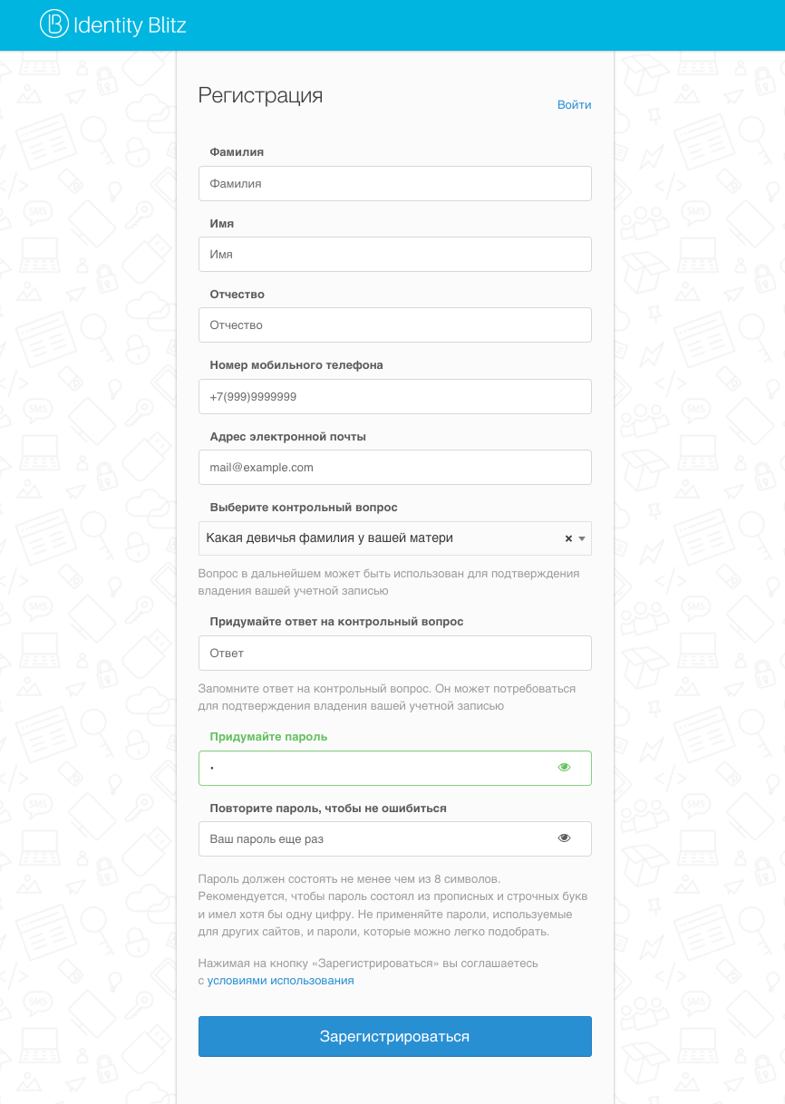Focus the security answer 'Ответ' field
Image resolution: width=785 pixels, height=1104 pixels.
pyautogui.click(x=394, y=653)
